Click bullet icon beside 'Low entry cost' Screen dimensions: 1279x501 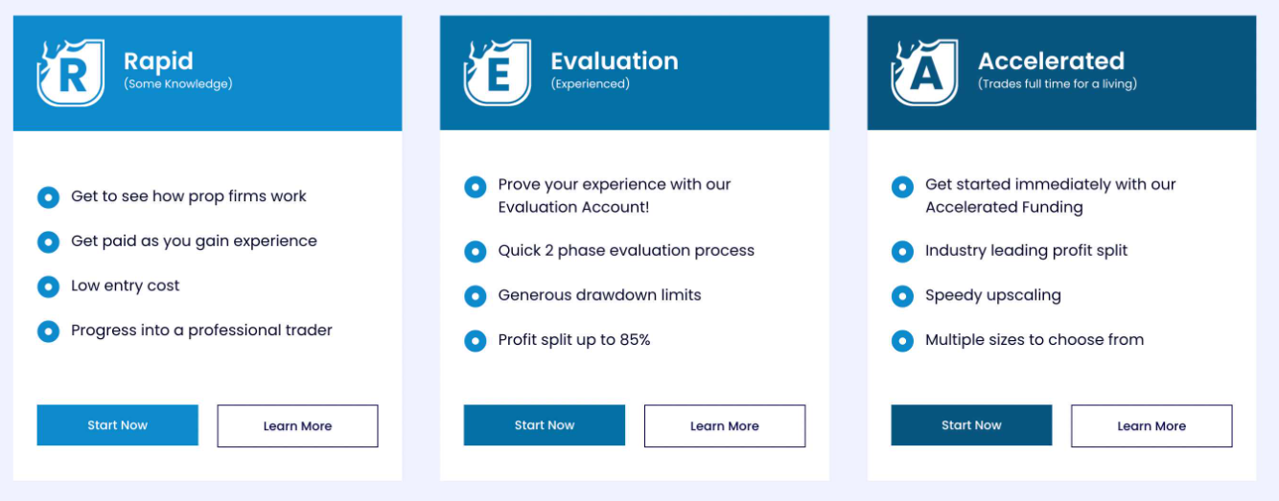coord(48,286)
